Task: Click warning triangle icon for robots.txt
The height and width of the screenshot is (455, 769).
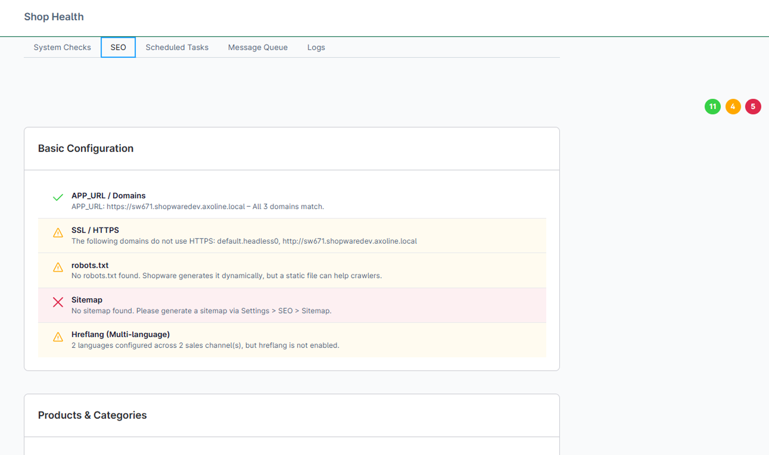Action: [x=58, y=267]
